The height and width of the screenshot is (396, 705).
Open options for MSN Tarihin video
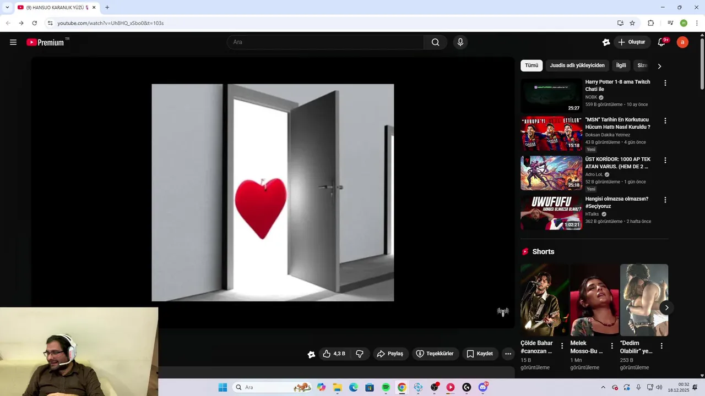tap(665, 120)
